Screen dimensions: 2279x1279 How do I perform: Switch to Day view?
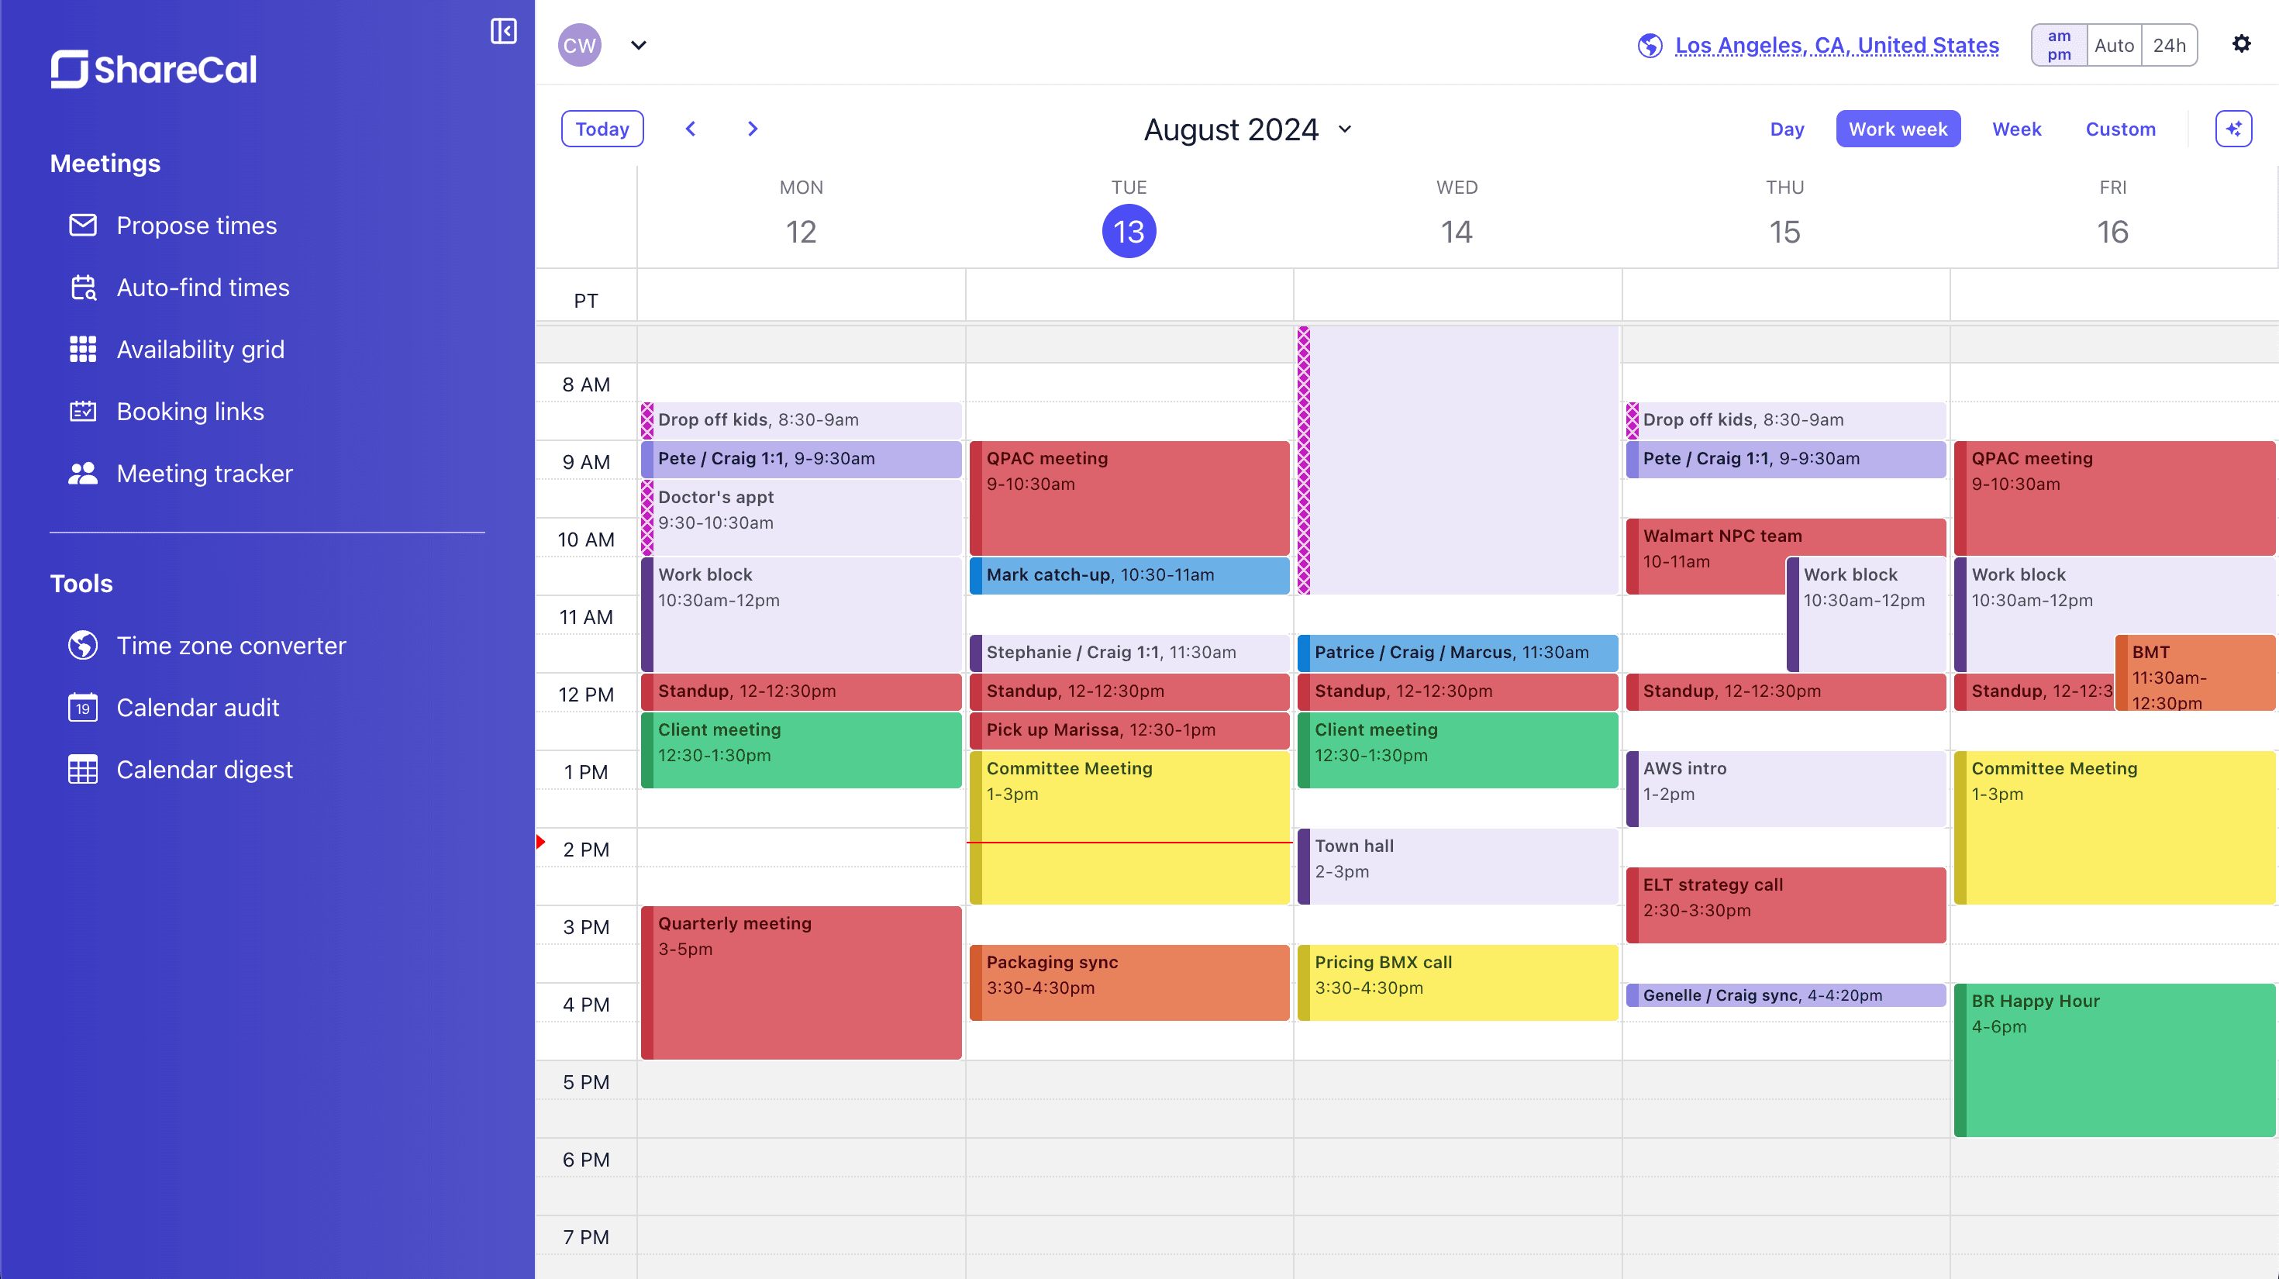1786,129
